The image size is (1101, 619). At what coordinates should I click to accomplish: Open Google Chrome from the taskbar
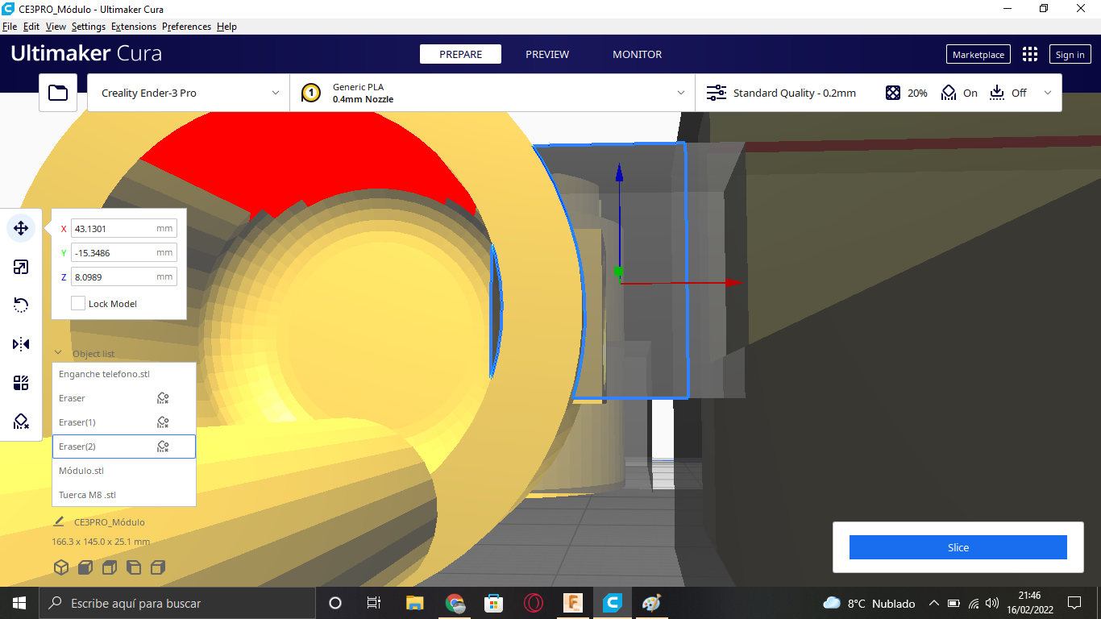[455, 603]
